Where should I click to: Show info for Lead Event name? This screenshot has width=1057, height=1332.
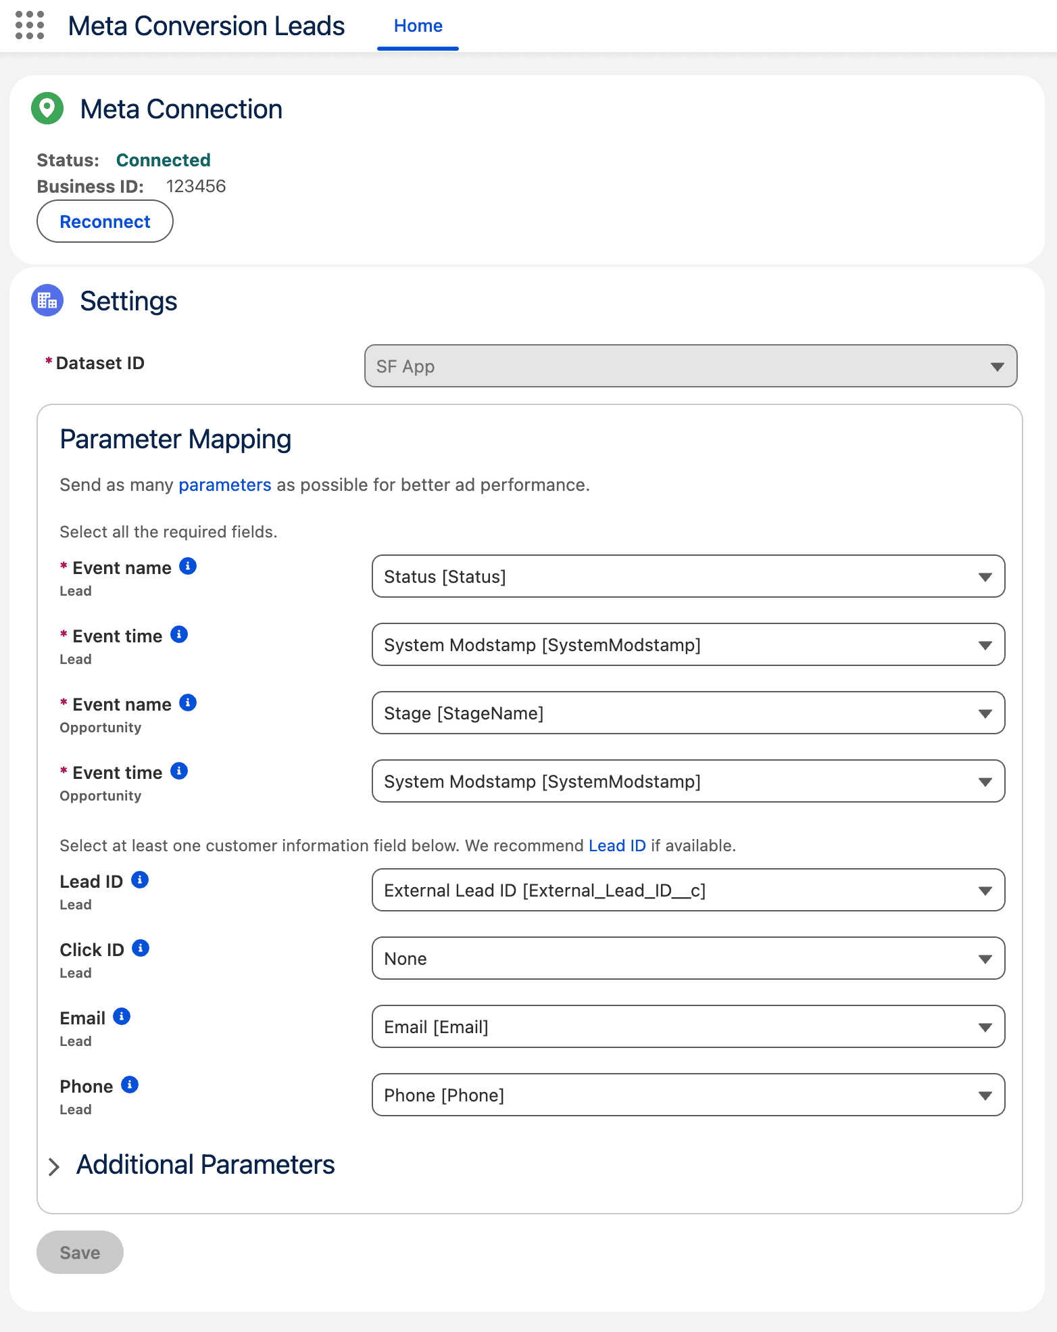[x=188, y=566]
